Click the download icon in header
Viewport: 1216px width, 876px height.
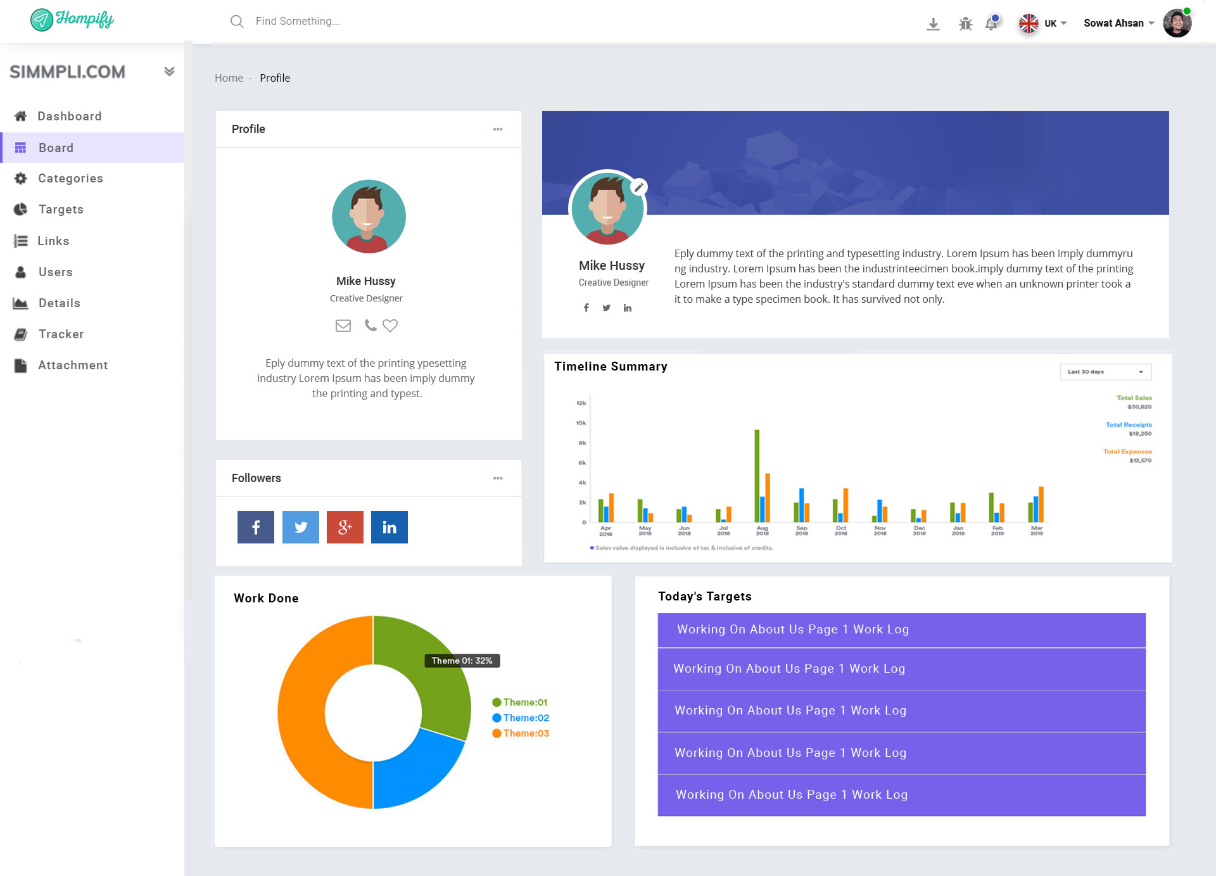coord(933,24)
